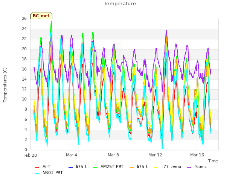Click the 0 y-axis tick label
The width and height of the screenshot is (241, 180).
click(x=26, y=150)
